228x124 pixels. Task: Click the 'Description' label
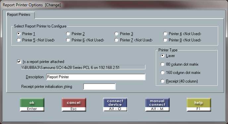(34, 77)
